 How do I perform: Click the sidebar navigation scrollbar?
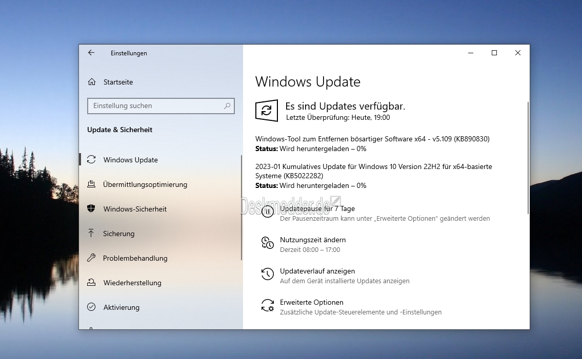click(242, 208)
